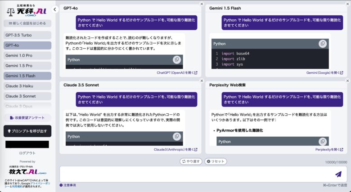This screenshot has height=192, width=351.
Task: Open Gemini (Google) external link
Action: tap(324, 72)
